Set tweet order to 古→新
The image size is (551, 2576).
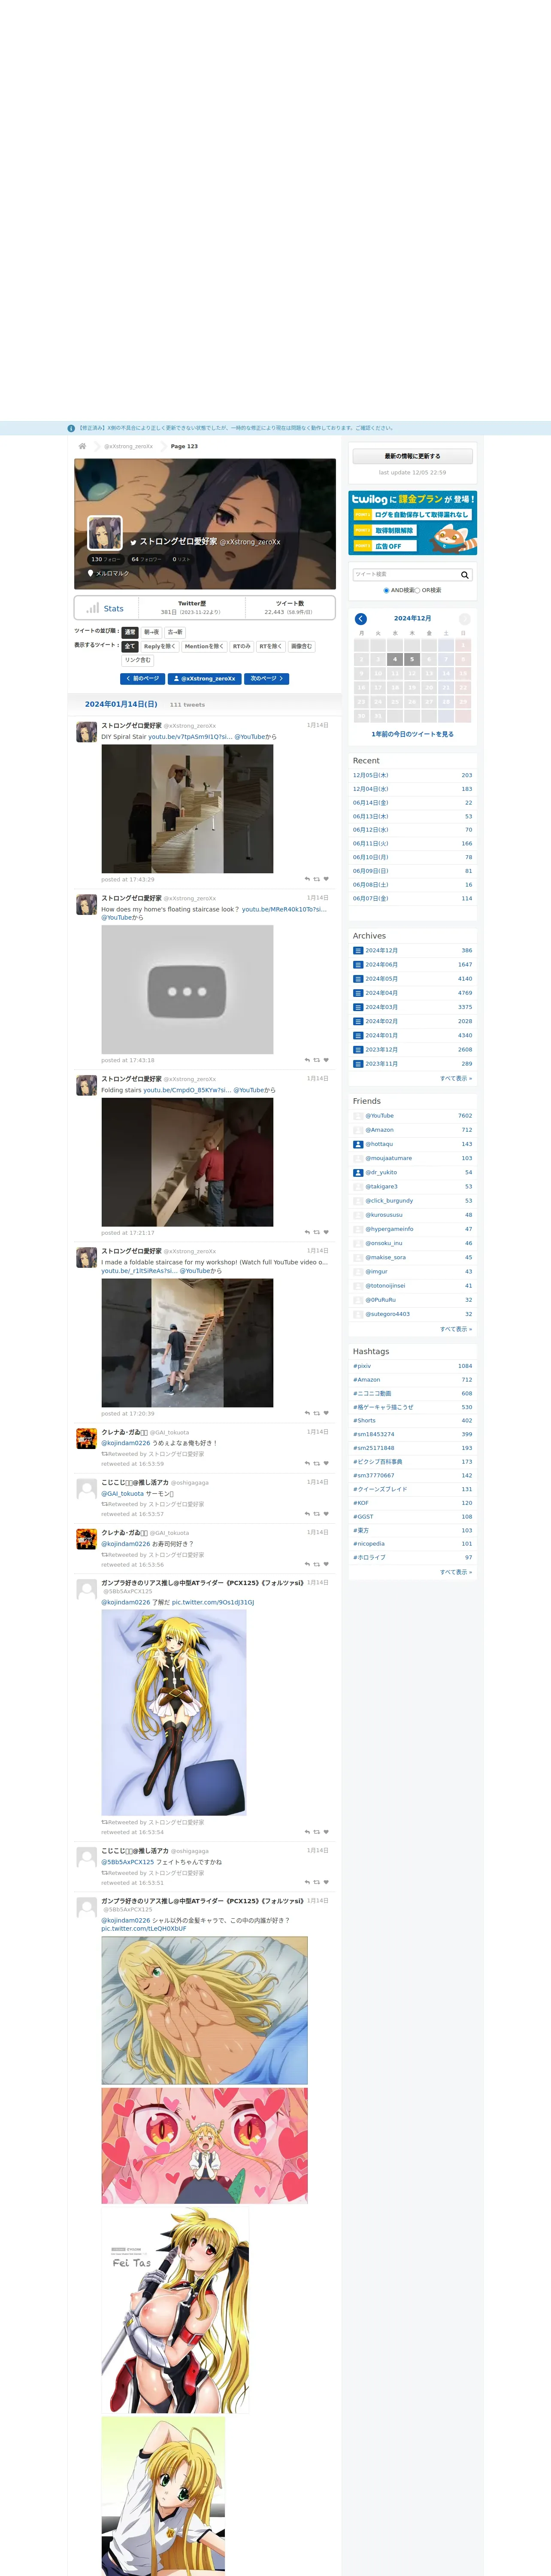click(175, 632)
